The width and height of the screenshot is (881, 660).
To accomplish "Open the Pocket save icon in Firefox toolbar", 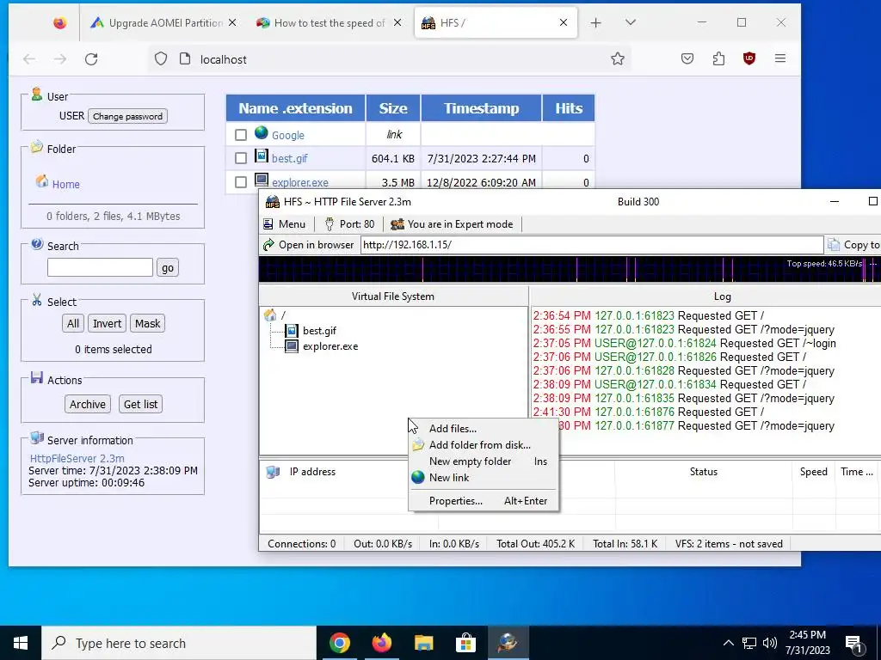I will 687,58.
